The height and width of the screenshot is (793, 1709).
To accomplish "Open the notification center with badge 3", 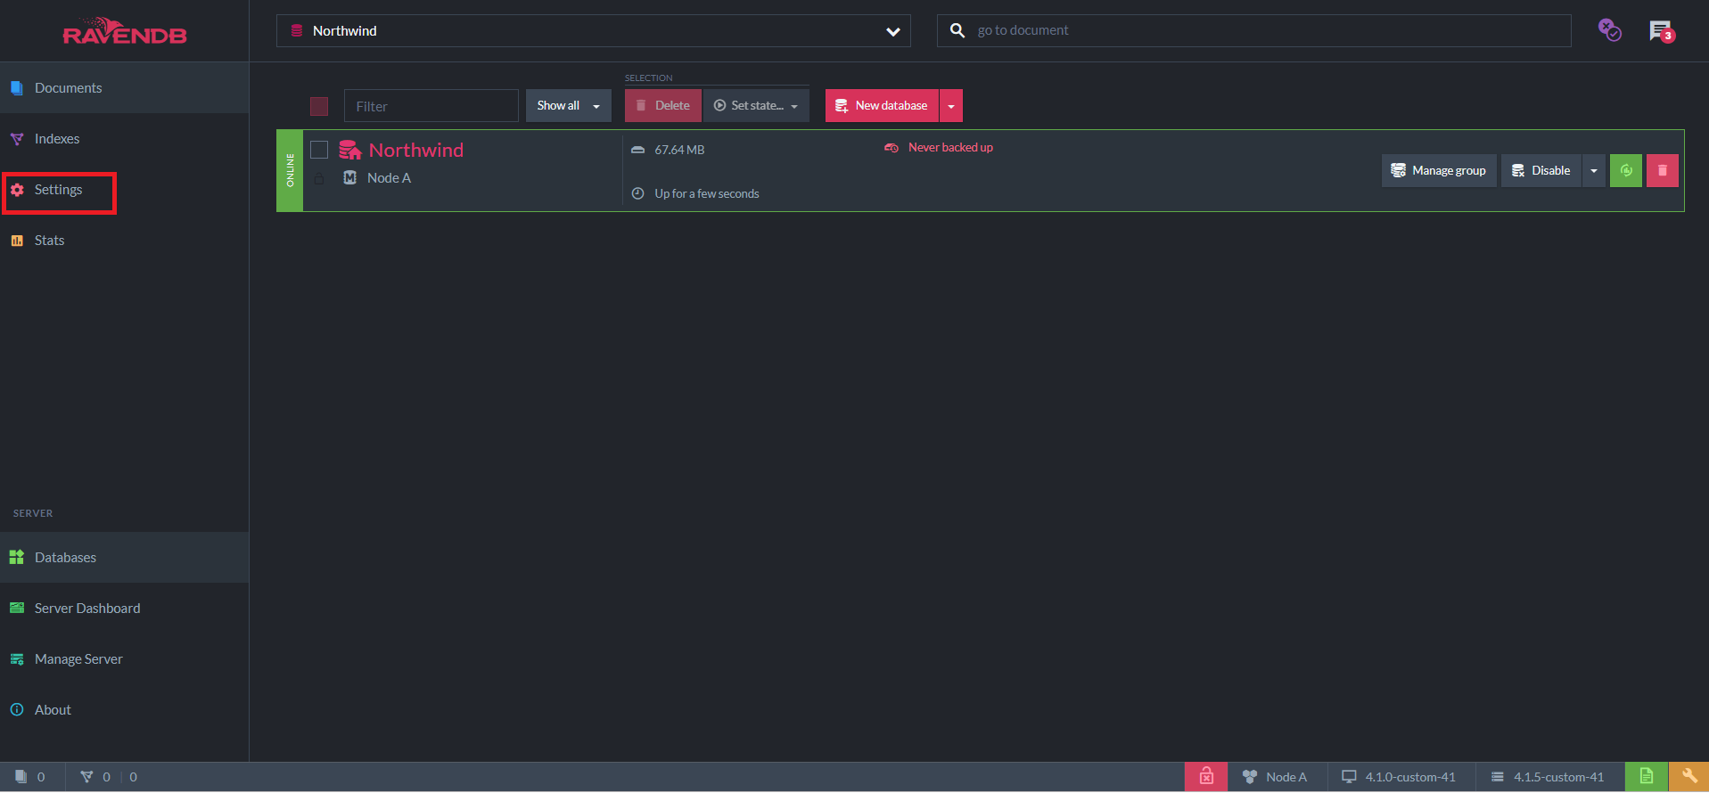I will 1661,31.
